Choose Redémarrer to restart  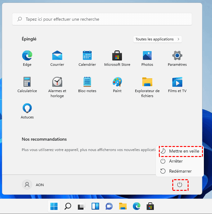click(180, 171)
